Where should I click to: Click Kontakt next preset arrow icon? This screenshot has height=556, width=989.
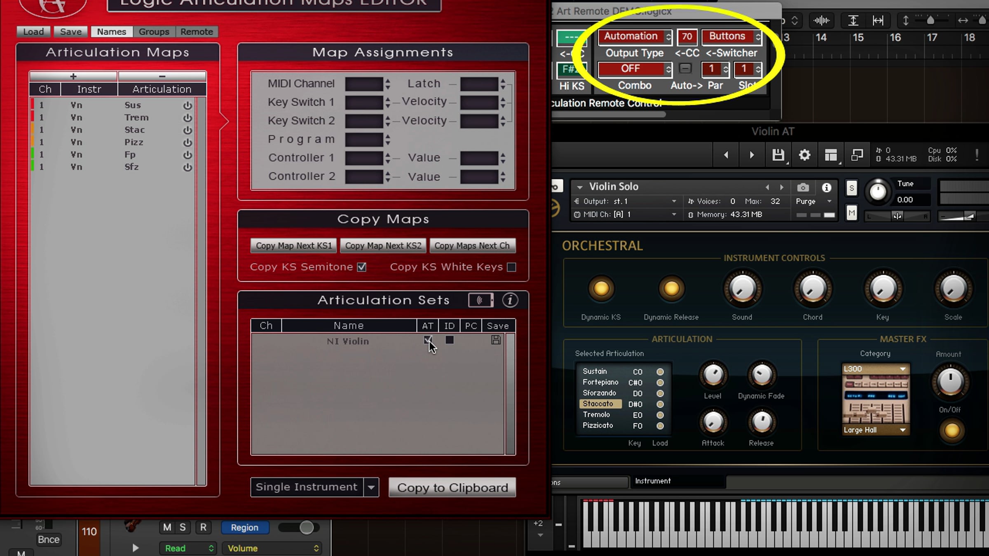click(752, 155)
